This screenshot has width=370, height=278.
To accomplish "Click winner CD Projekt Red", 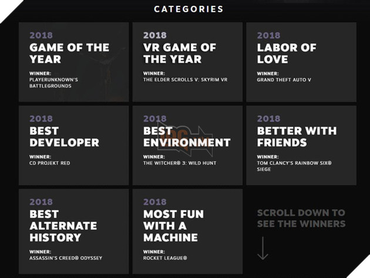I will [x=49, y=163].
